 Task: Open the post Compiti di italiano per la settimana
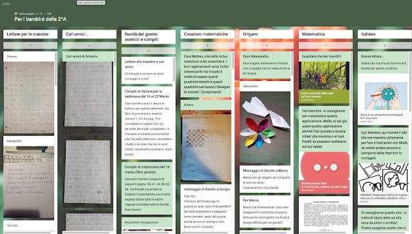(147, 123)
